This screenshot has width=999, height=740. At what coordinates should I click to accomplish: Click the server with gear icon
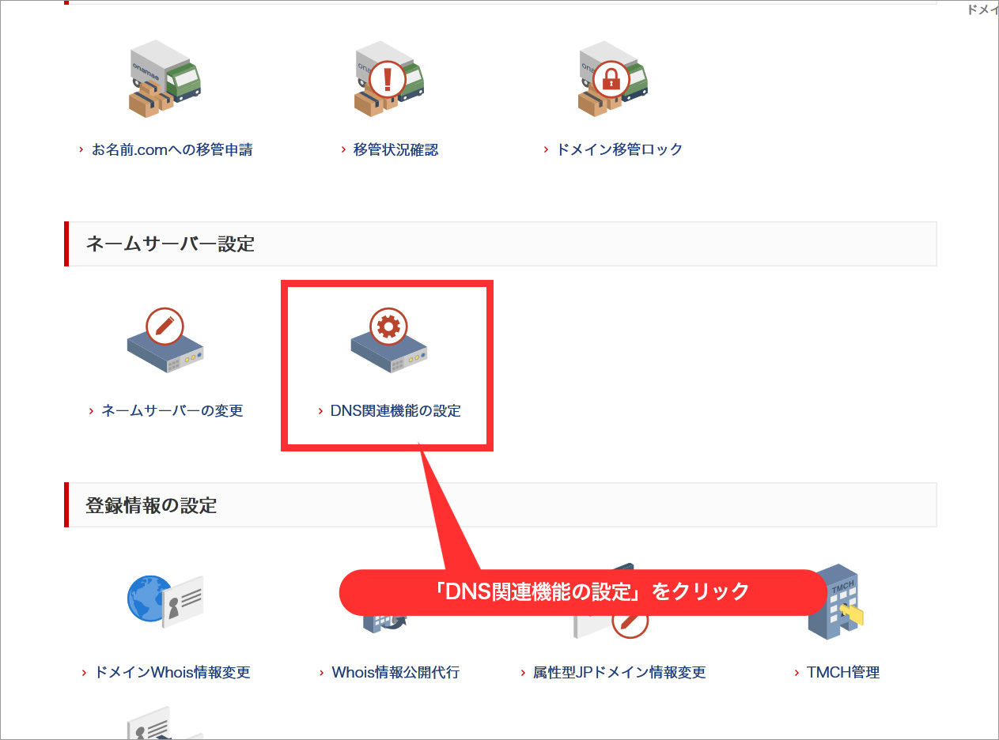[389, 341]
